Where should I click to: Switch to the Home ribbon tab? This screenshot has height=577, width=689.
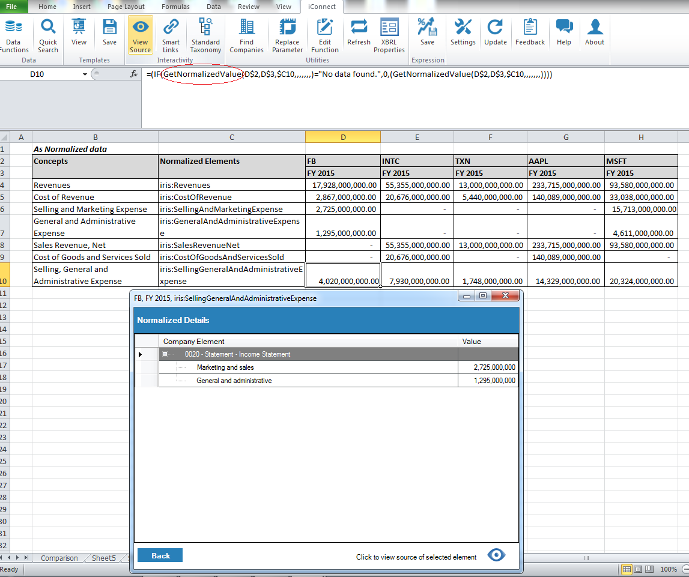click(x=47, y=7)
